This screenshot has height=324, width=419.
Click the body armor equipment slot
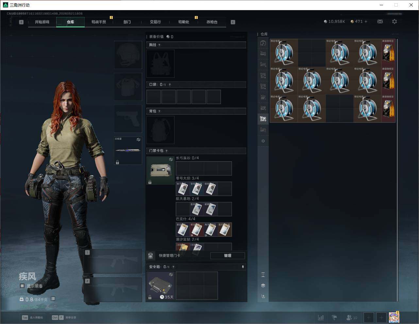point(128,87)
